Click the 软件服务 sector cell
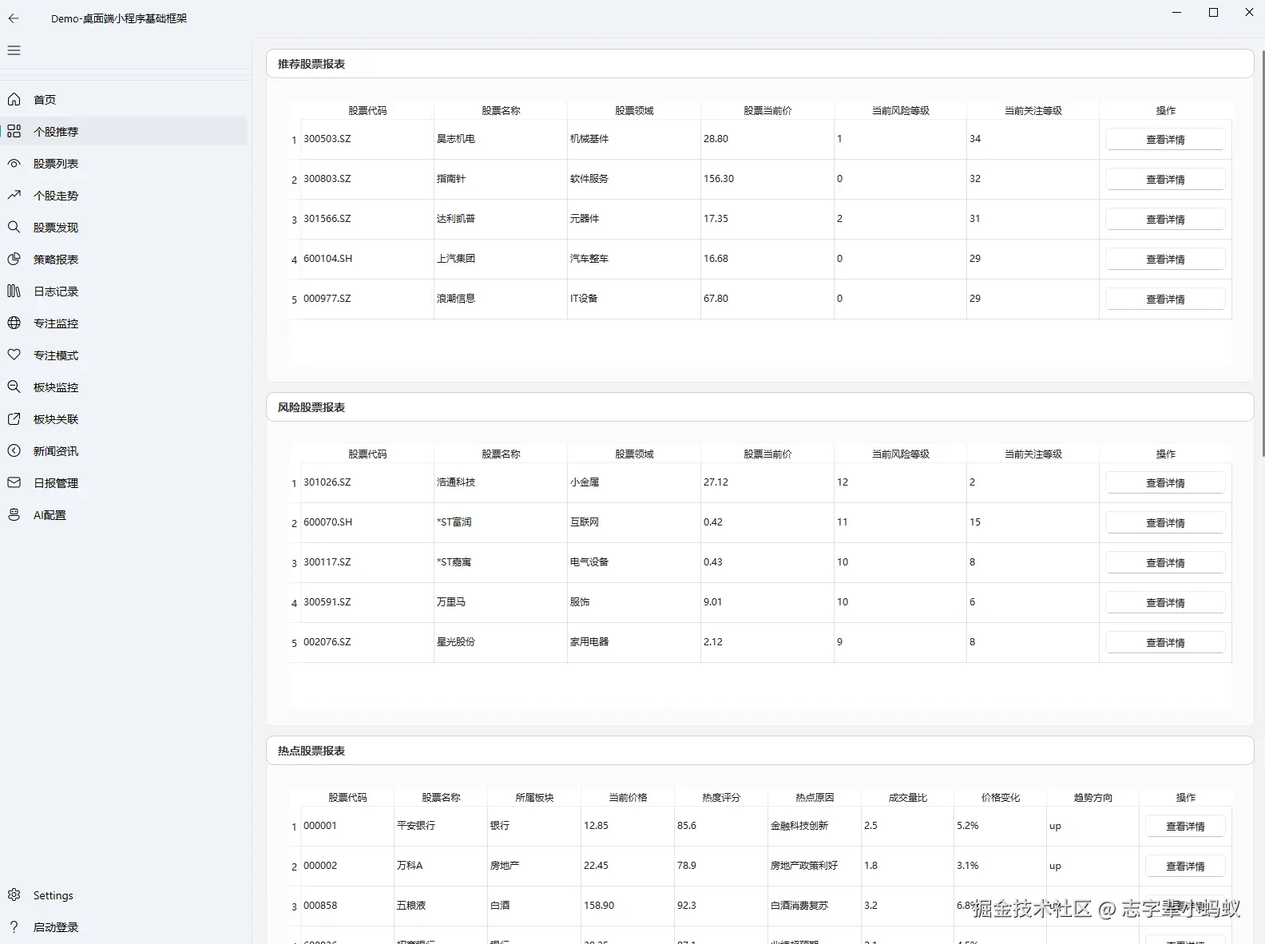The image size is (1265, 944). tap(634, 179)
